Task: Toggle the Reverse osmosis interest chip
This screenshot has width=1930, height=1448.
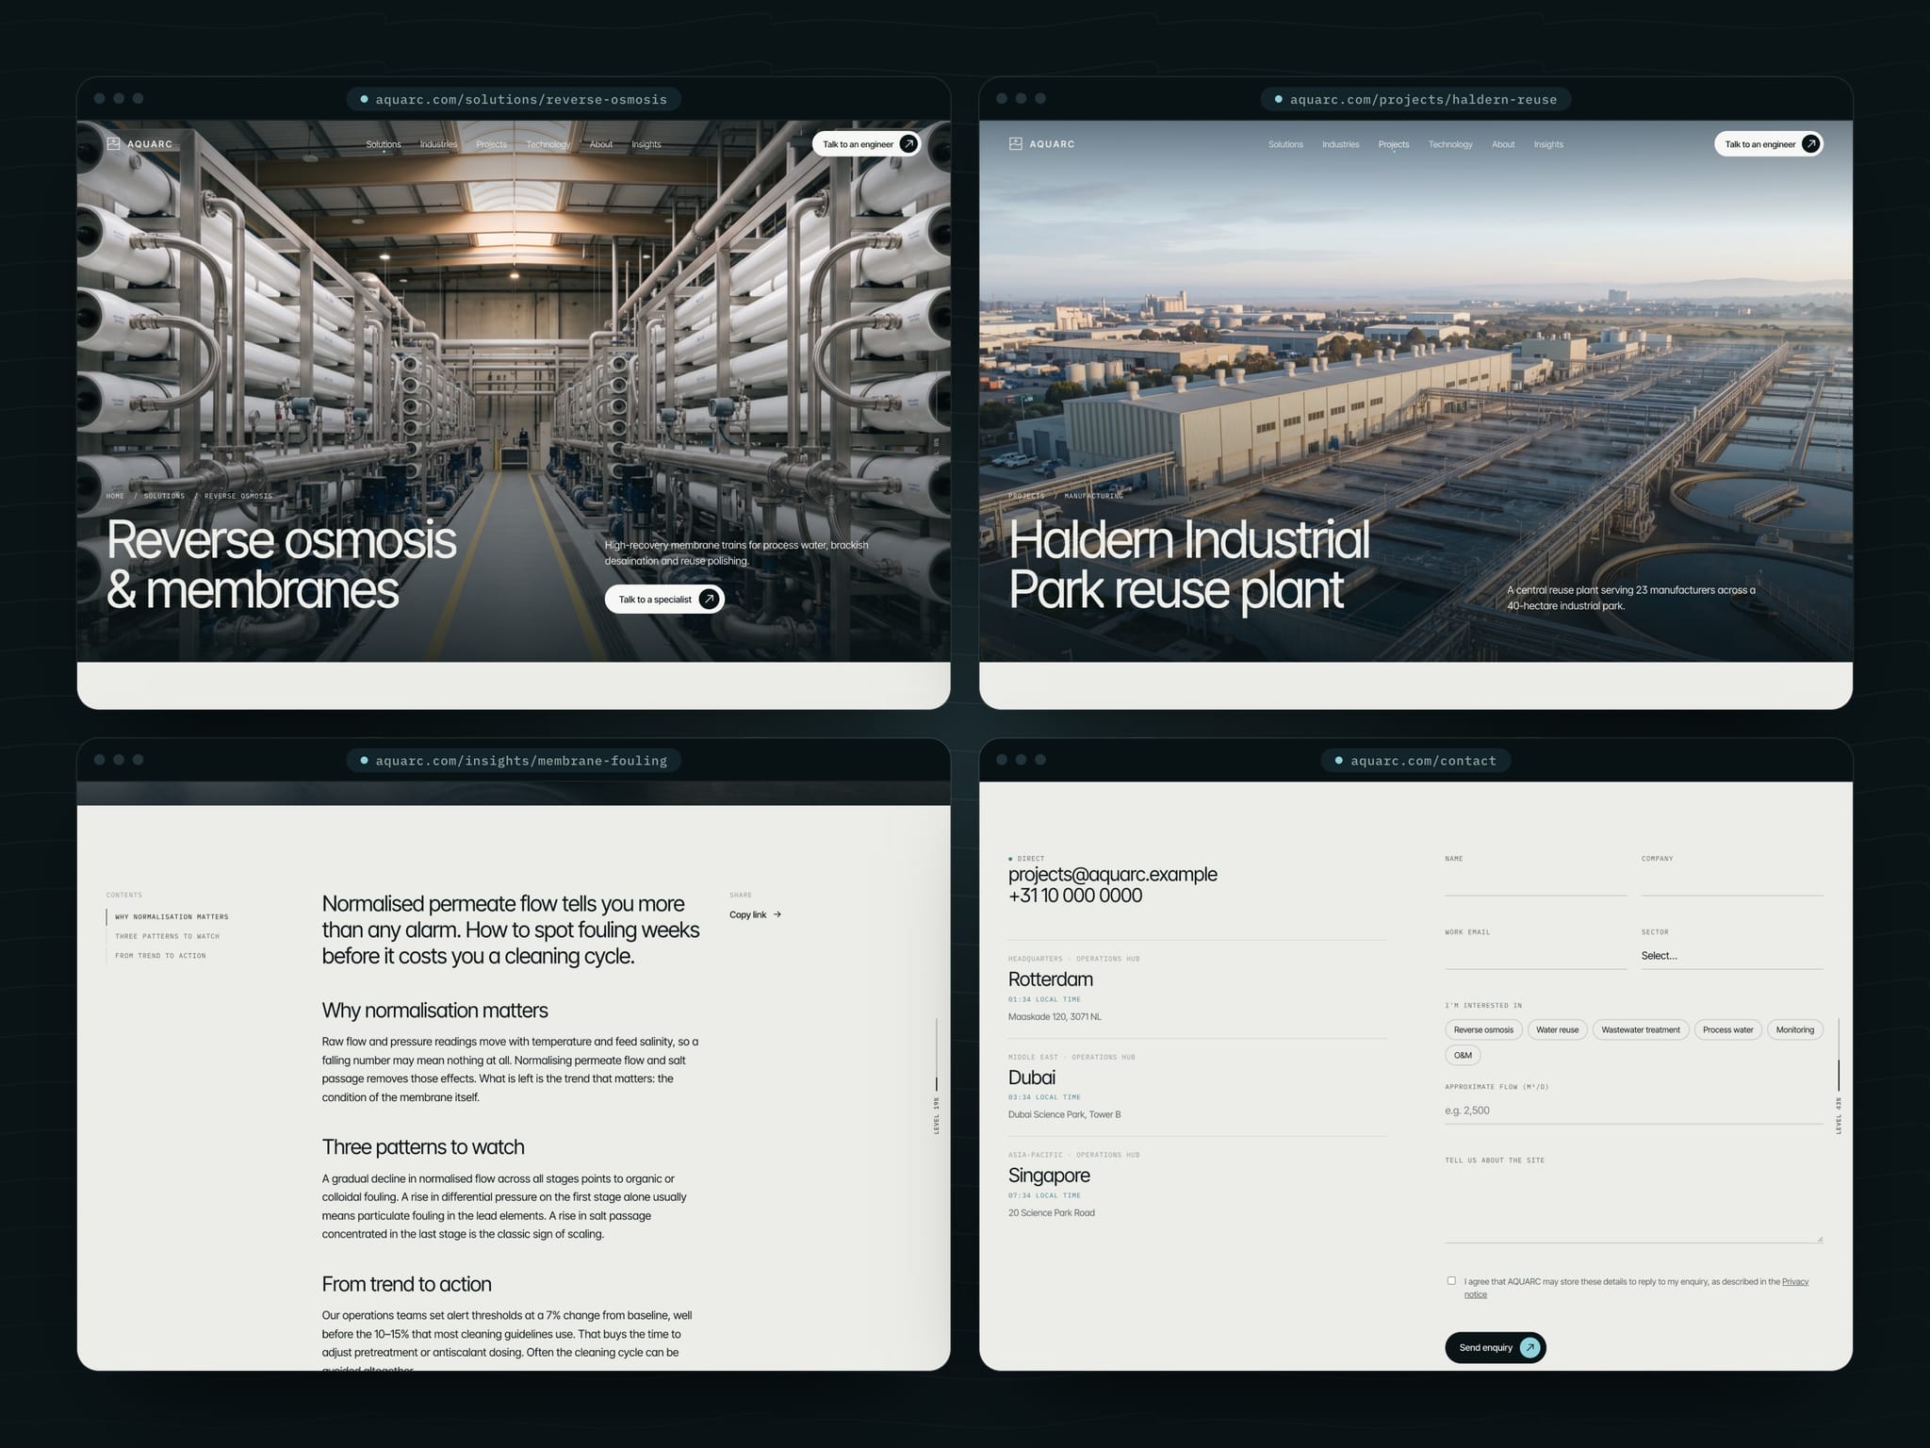Action: pos(1483,1029)
